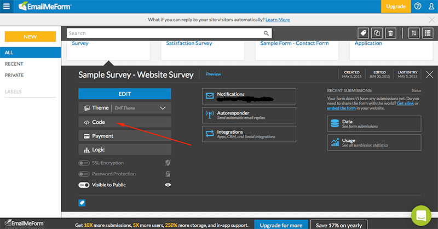
Task: Open the Notifications settings box
Action: (x=249, y=96)
